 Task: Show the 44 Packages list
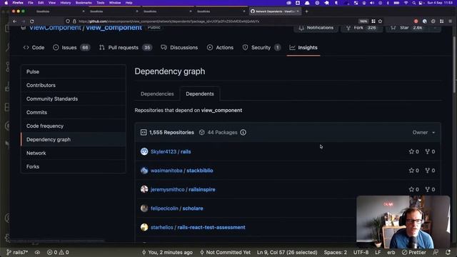pos(219,132)
